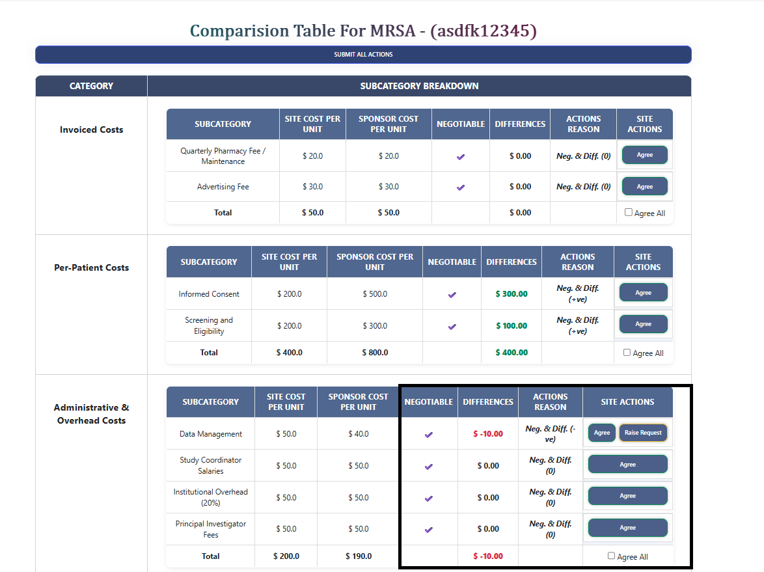The width and height of the screenshot is (764, 572).
Task: Toggle negotiable checkmark for Institutional Overhead
Action: [428, 497]
